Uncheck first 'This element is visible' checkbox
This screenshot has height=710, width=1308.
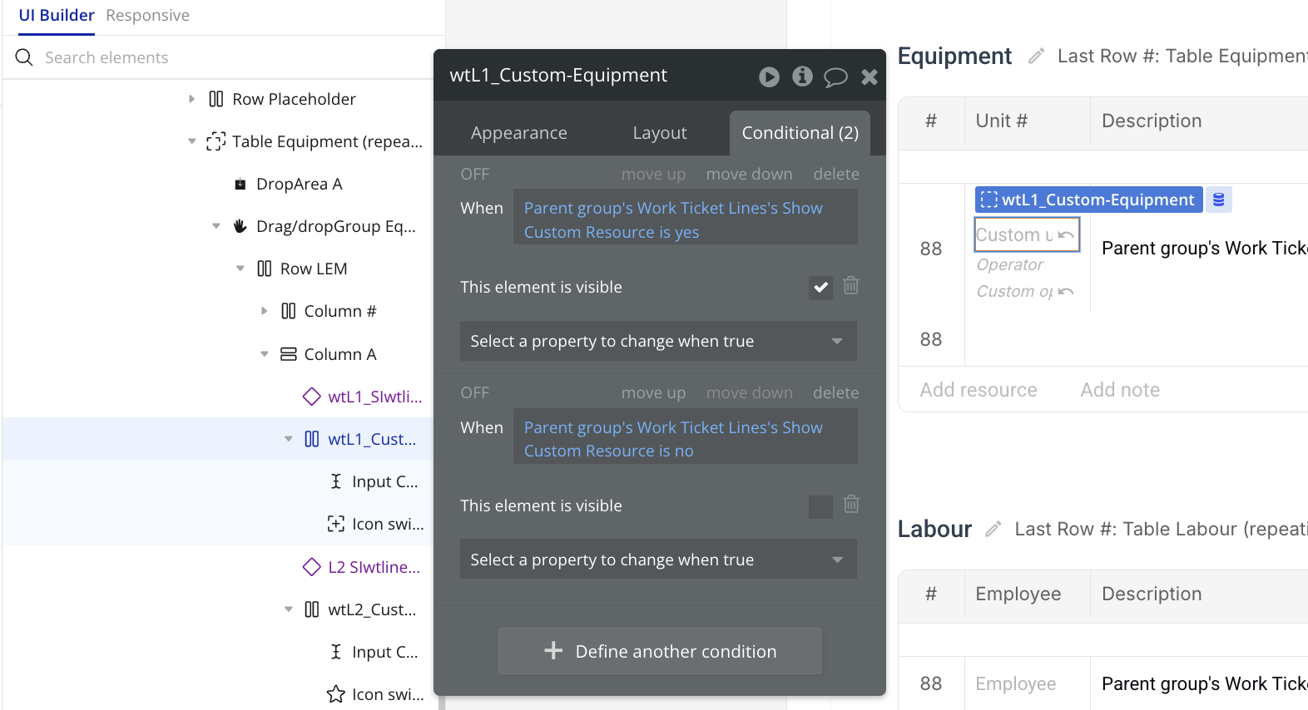[820, 288]
